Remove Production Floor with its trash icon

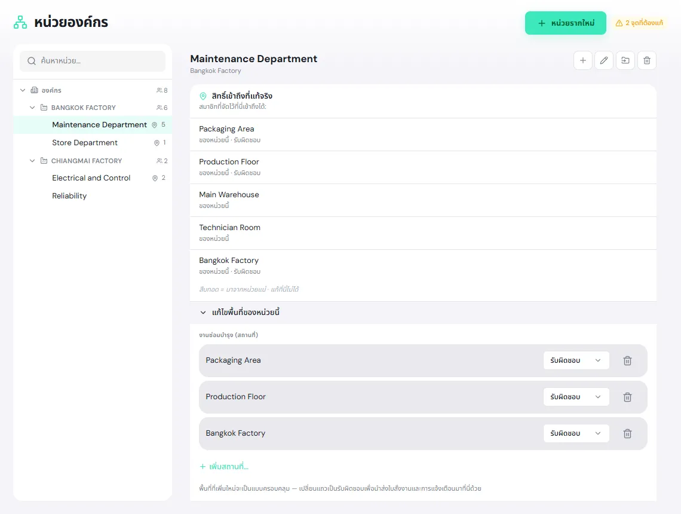(627, 397)
